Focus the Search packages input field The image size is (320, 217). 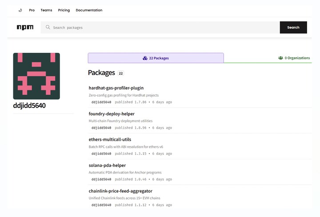(160, 28)
